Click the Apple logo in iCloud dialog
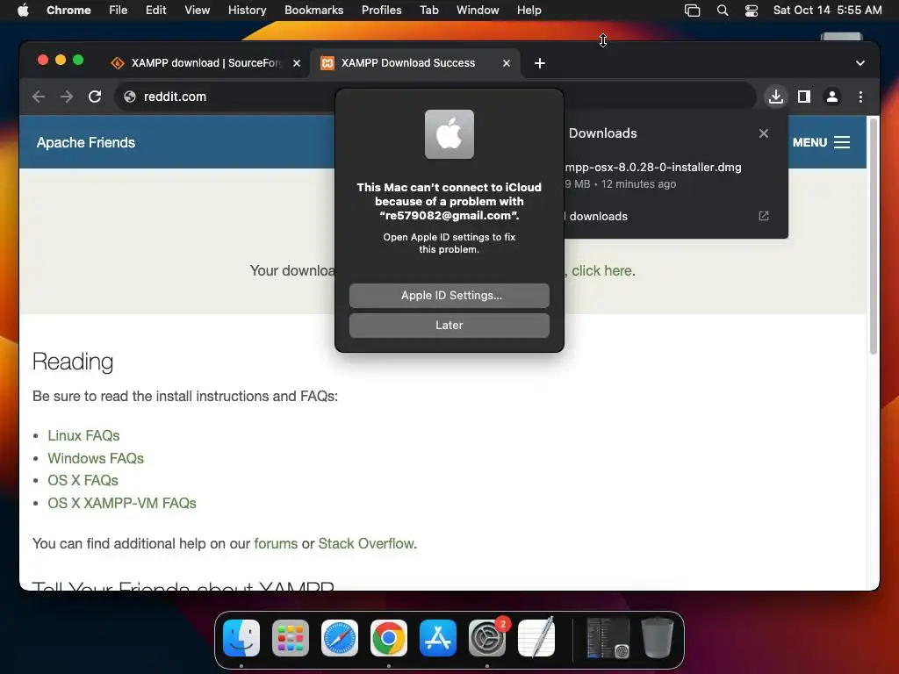 point(449,134)
